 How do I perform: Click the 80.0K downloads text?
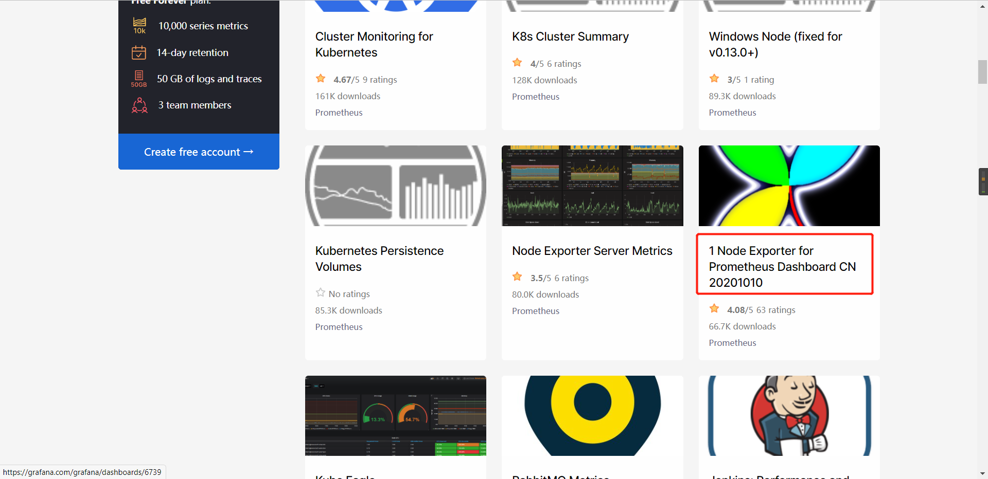pyautogui.click(x=545, y=294)
